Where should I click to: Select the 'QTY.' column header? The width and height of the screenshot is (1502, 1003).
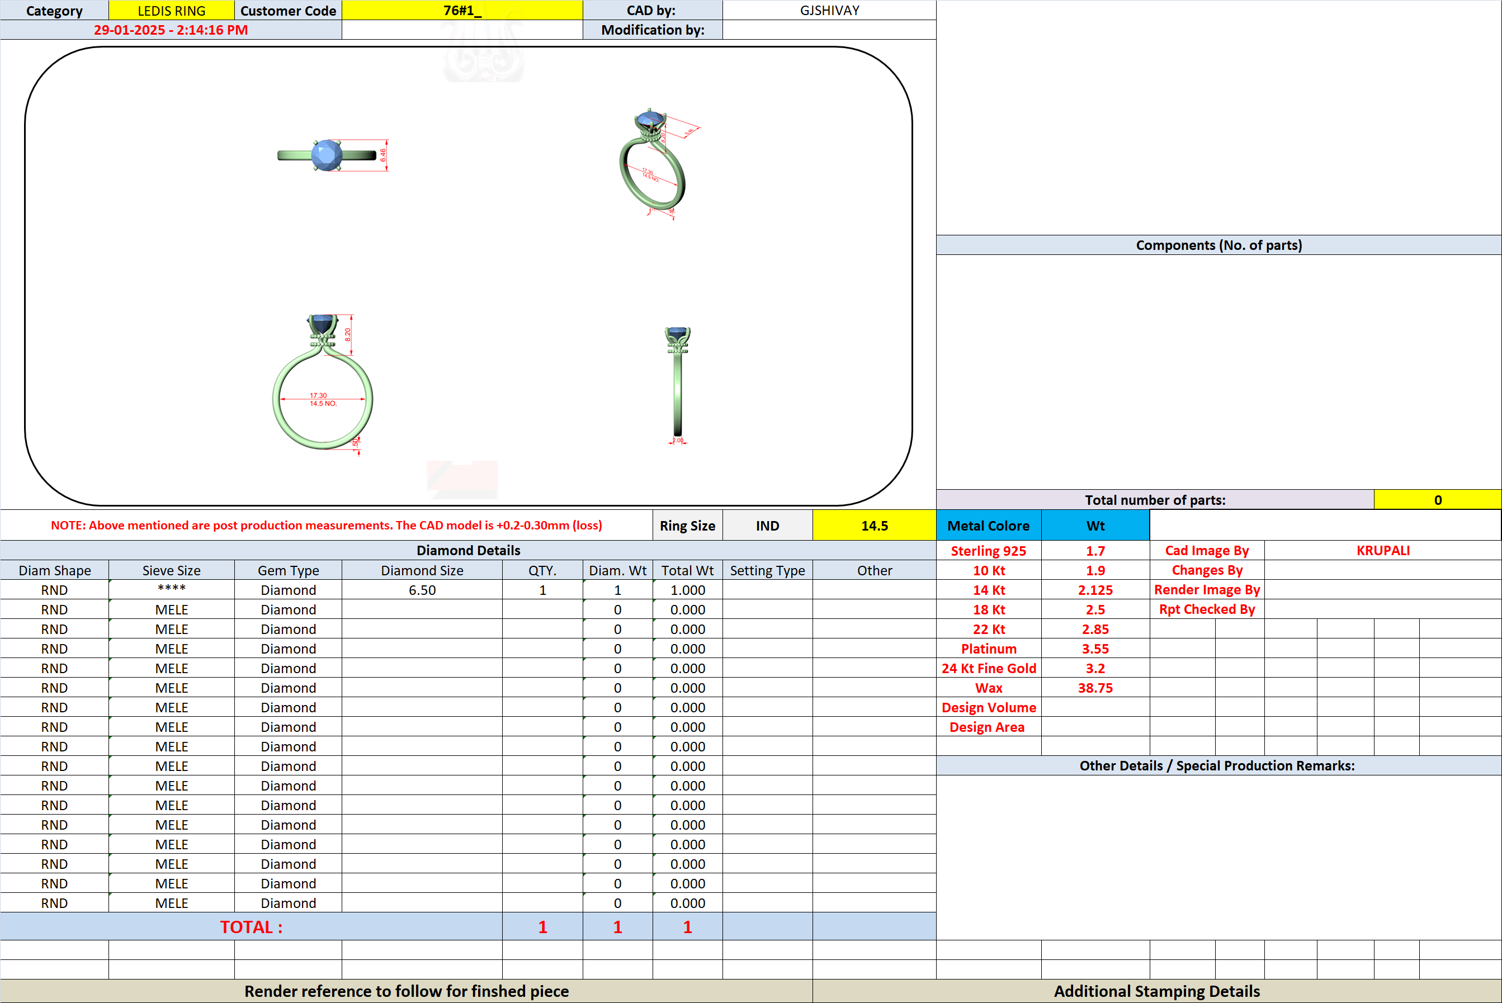point(542,570)
